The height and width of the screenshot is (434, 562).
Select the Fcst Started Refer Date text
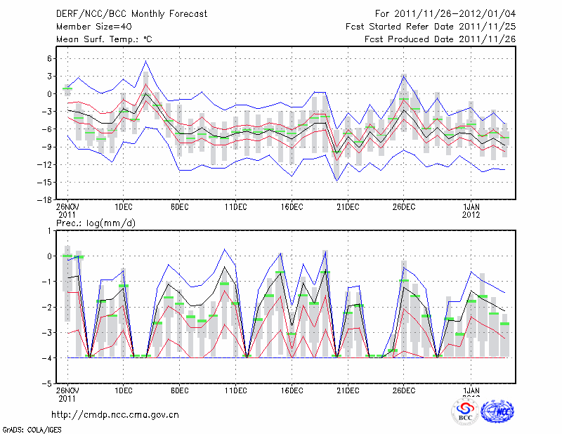click(431, 27)
